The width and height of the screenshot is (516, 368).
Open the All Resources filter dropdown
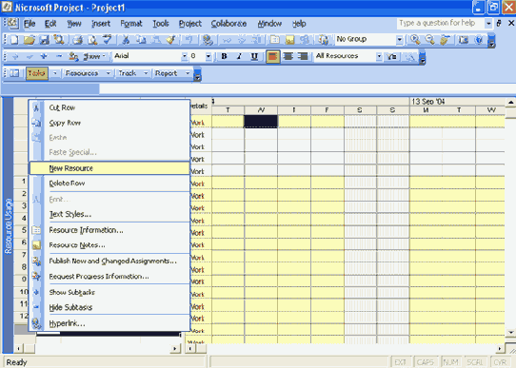click(379, 56)
